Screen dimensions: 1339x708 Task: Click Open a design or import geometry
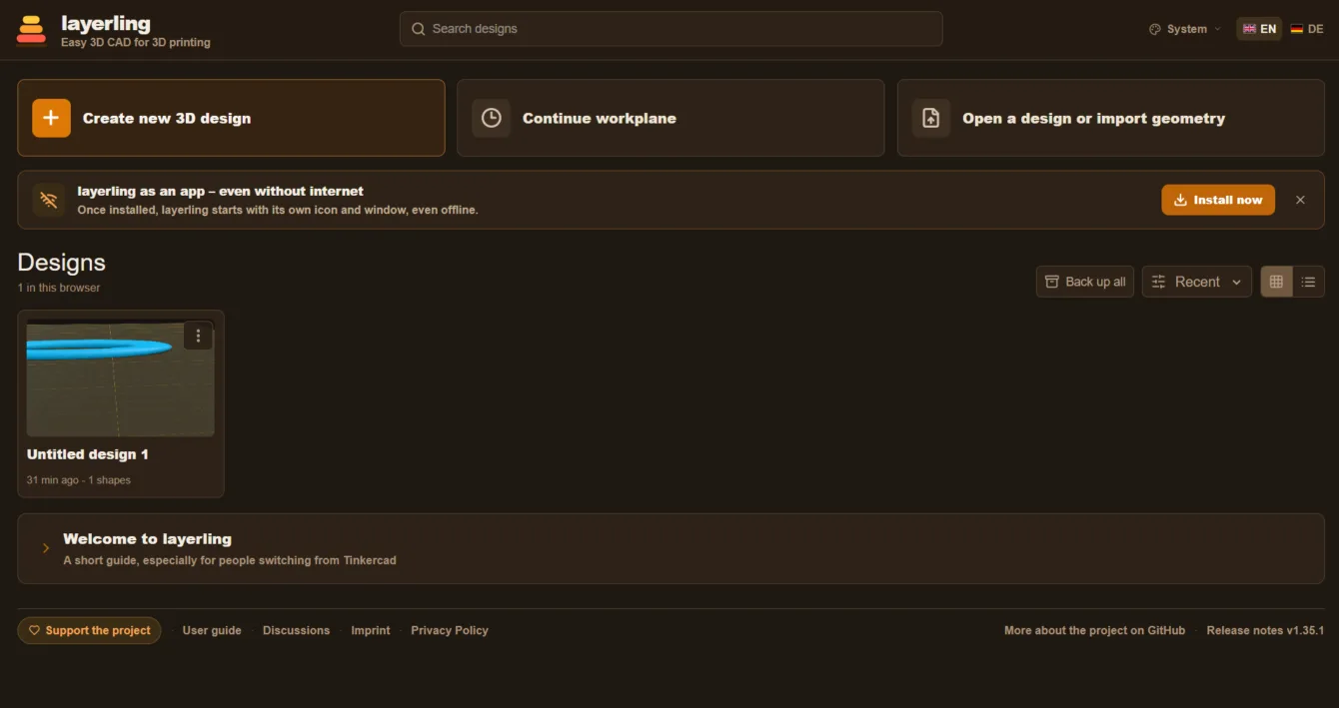tap(1111, 118)
